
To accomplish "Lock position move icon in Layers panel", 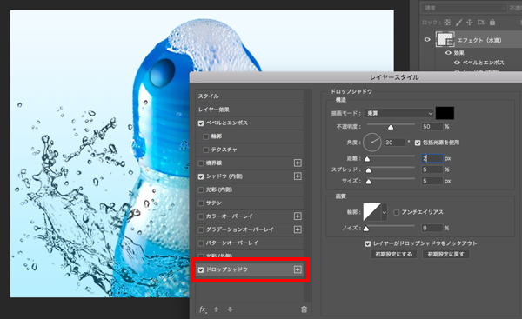I will point(470,23).
